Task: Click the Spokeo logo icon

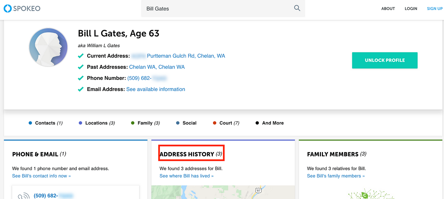Action: 7,9
